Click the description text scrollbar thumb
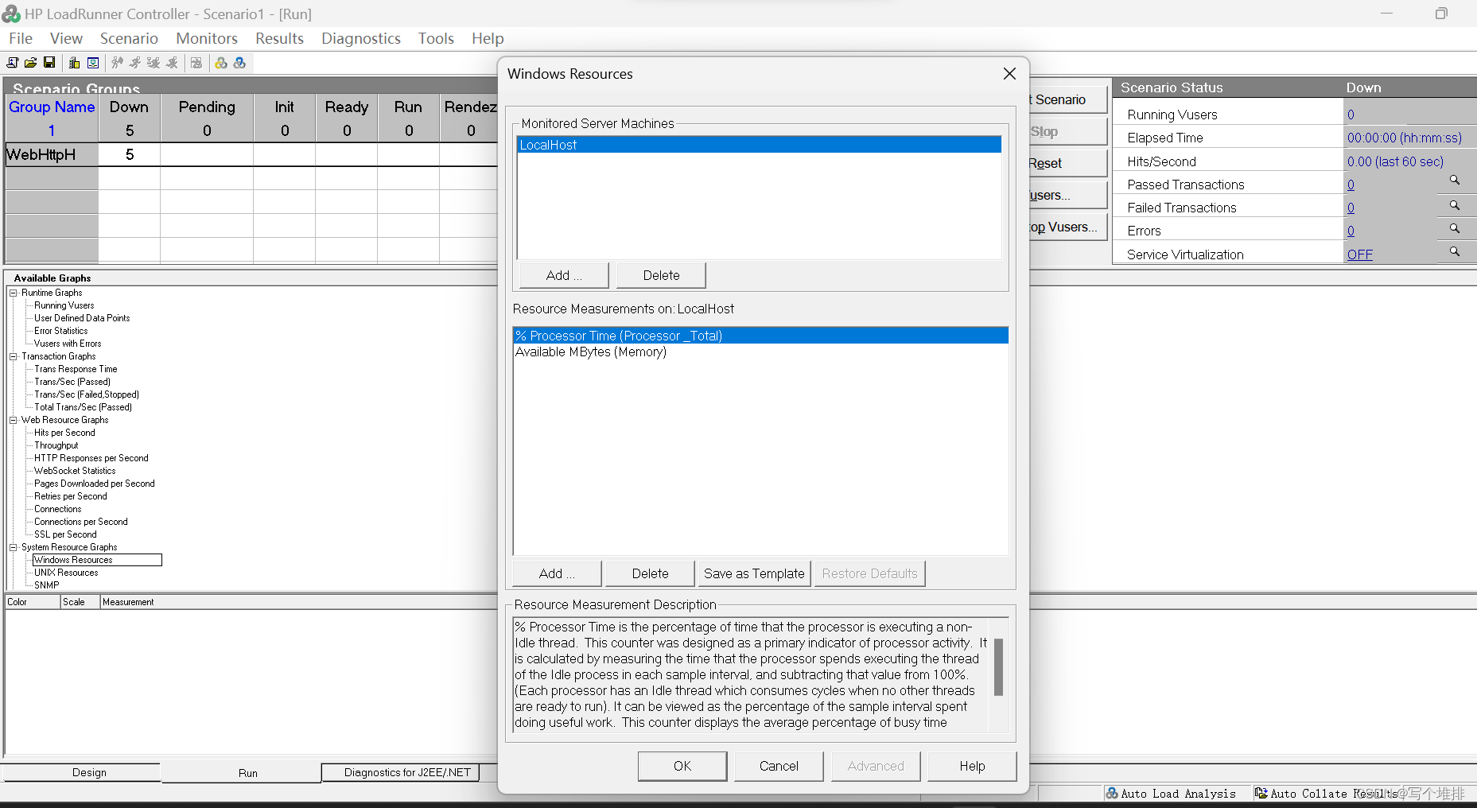1477x808 pixels. [998, 667]
